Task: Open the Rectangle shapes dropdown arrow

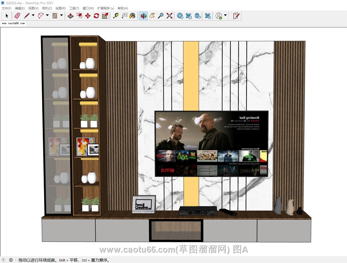Action: tap(61, 15)
